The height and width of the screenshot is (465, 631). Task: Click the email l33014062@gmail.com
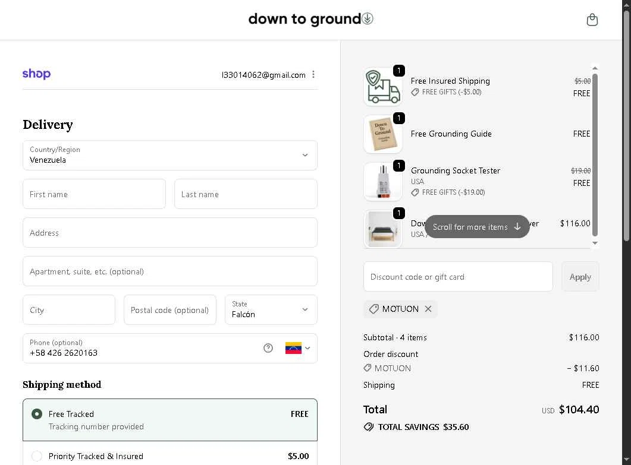(263, 75)
